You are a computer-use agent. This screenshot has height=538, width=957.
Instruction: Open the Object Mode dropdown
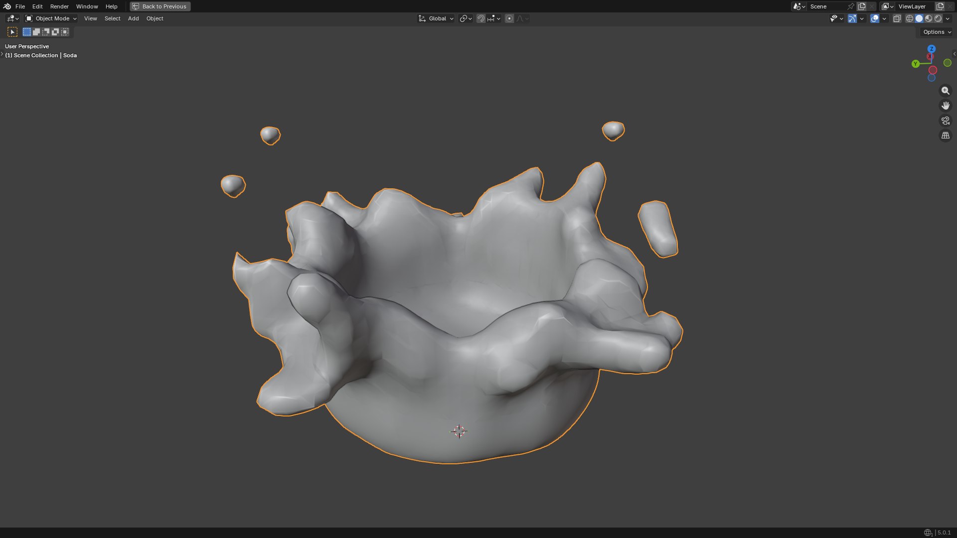pos(51,18)
